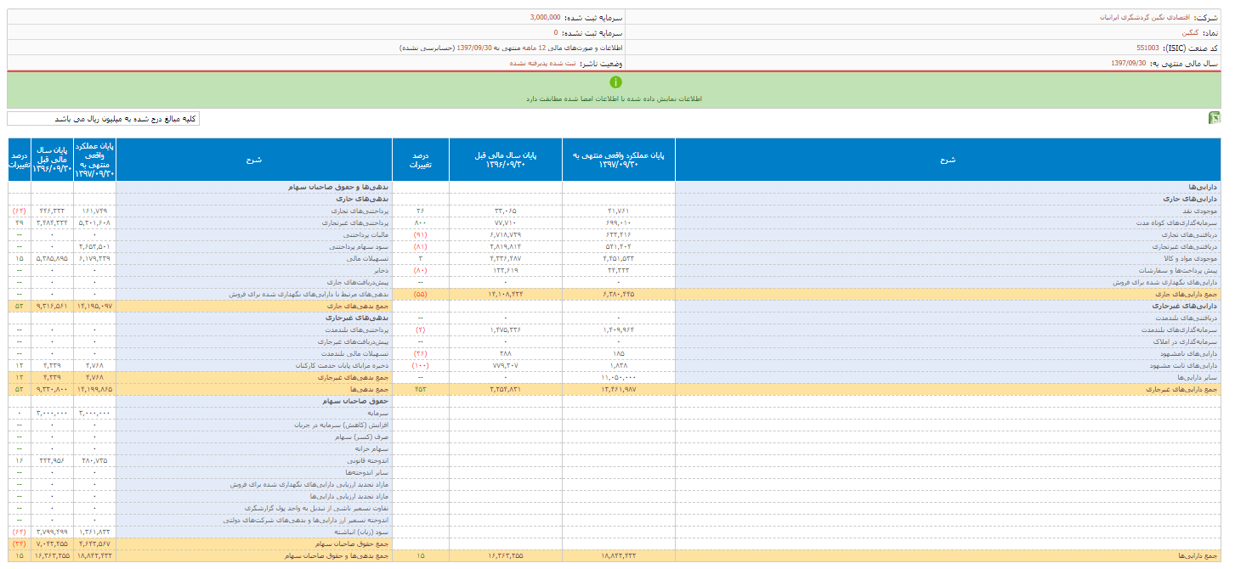Click fiscal year end date beside 'سال مالی منتهی به'
The image size is (1235, 569).
click(1129, 63)
